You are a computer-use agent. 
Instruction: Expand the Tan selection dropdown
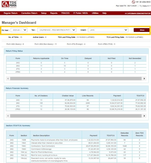coord(57,30)
